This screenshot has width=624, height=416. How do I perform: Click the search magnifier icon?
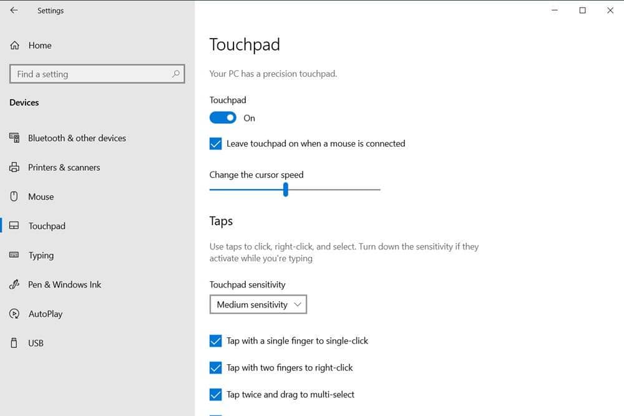[x=176, y=74]
